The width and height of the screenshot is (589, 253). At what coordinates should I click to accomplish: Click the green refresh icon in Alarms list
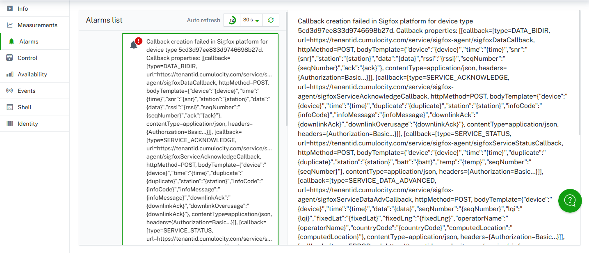271,20
